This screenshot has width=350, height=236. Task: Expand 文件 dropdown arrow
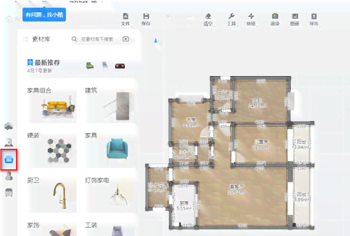pos(132,26)
